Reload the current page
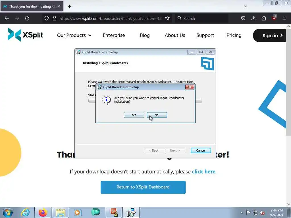 click(27, 18)
